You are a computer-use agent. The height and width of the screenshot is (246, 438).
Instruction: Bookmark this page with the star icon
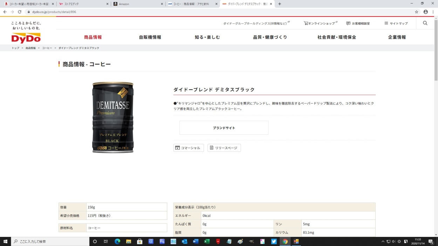417,12
